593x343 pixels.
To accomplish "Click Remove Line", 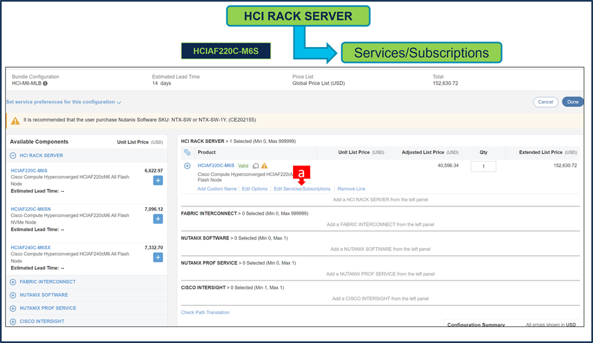I will [351, 189].
